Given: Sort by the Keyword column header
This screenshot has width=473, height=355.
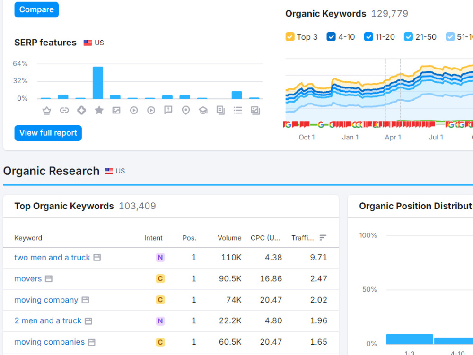Looking at the screenshot, I should click(x=28, y=238).
